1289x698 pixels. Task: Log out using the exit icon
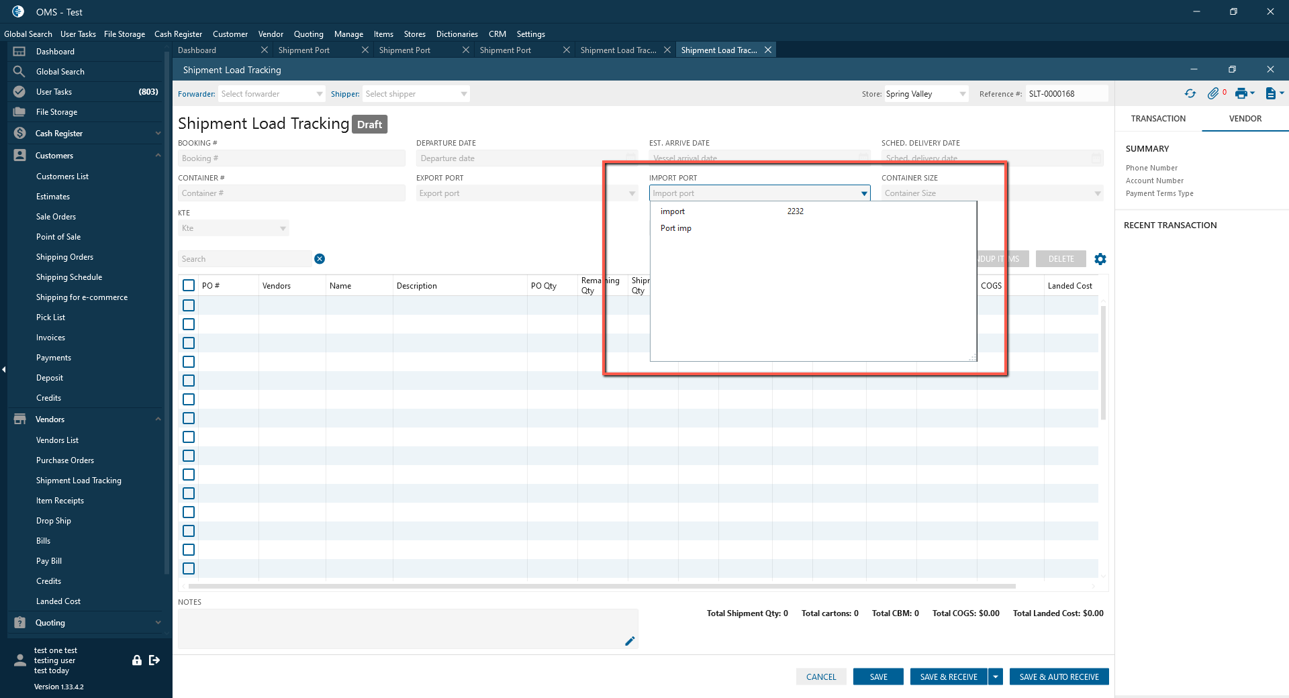coord(154,660)
